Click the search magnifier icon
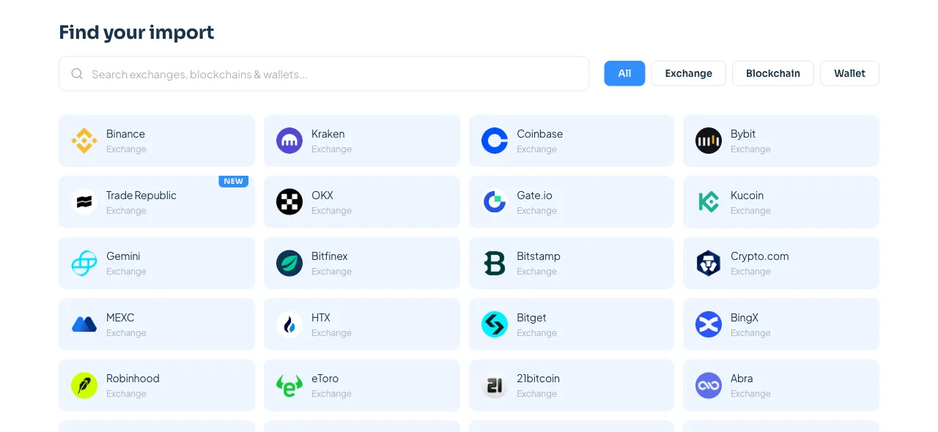Image resolution: width=938 pixels, height=432 pixels. (77, 74)
